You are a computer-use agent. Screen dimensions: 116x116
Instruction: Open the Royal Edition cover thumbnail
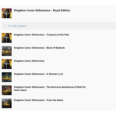[x=7, y=13]
